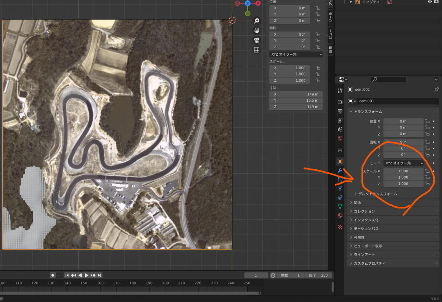
Task: Click the Properties search field
Action: coord(389,79)
